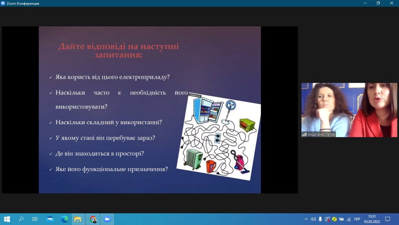Open File Explorer from the taskbar
The image size is (399, 225).
78,219
